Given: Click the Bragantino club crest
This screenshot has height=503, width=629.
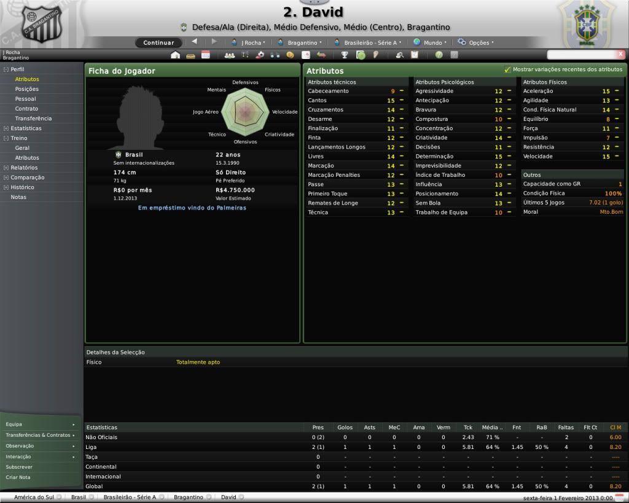Looking at the screenshot, I should pos(42,23).
